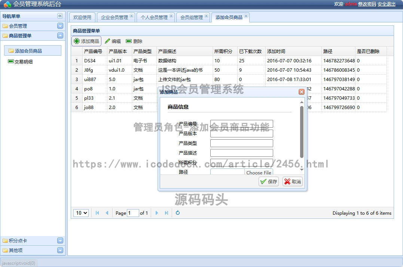Collapse the 商品管理单 accordion section
This screenshot has width=403, height=267.
coord(60,35)
